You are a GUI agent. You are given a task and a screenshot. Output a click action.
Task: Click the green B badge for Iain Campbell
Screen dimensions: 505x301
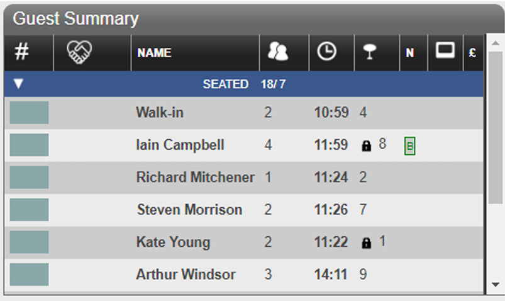click(x=410, y=146)
